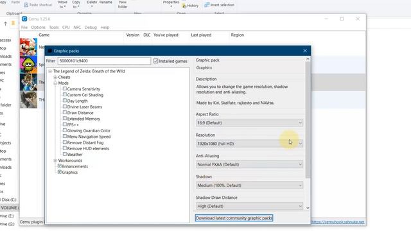Toggle Remove Distant Fog checkbox
The width and height of the screenshot is (411, 231).
(64, 142)
